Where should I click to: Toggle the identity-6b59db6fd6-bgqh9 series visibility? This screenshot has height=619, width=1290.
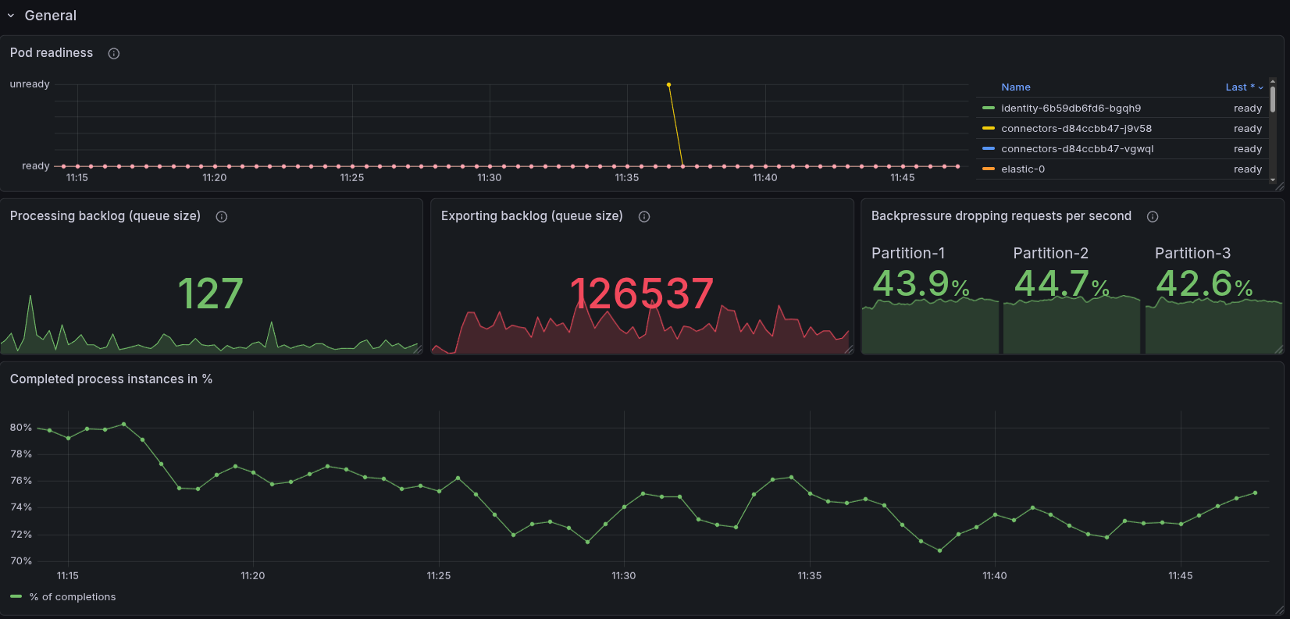pos(1071,109)
